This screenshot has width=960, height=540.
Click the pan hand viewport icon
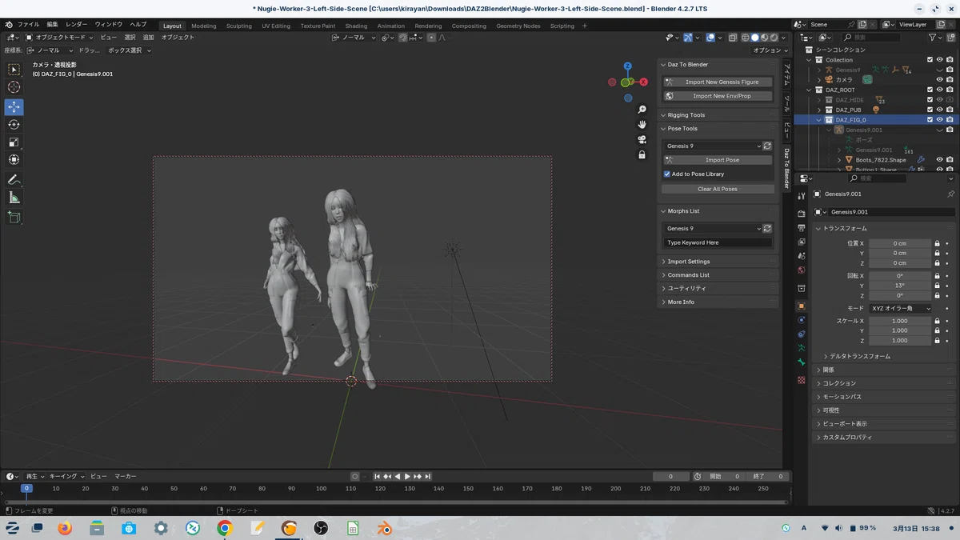(x=642, y=125)
